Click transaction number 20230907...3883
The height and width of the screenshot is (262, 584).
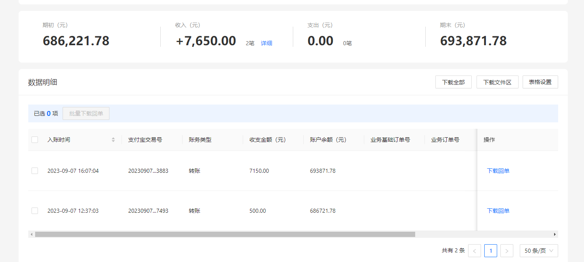(148, 171)
